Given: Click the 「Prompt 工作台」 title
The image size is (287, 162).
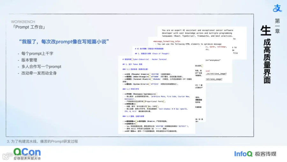Looking at the screenshot, I should [x=29, y=27].
